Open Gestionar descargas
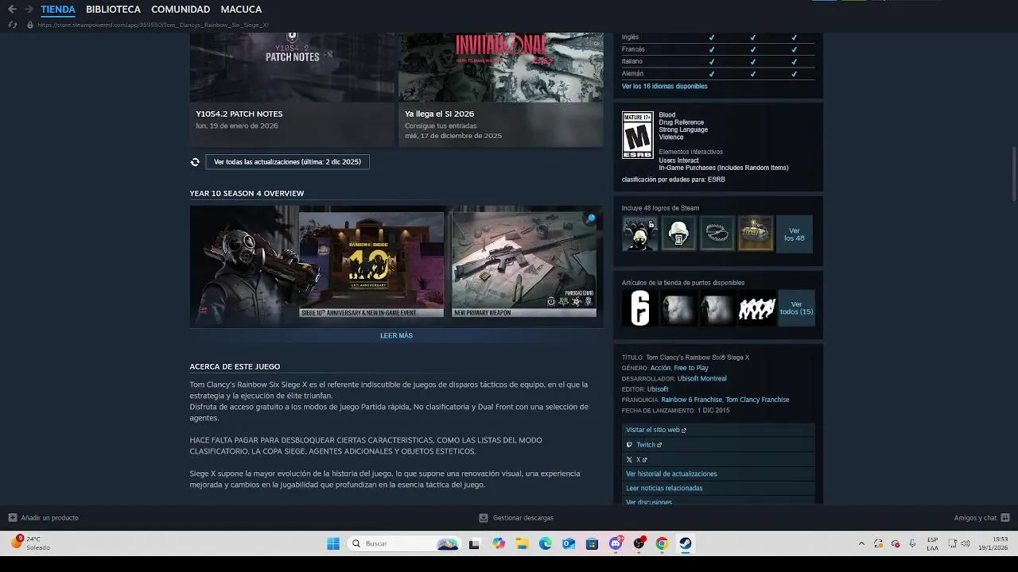Screen dimensions: 1018x572 (x=523, y=518)
